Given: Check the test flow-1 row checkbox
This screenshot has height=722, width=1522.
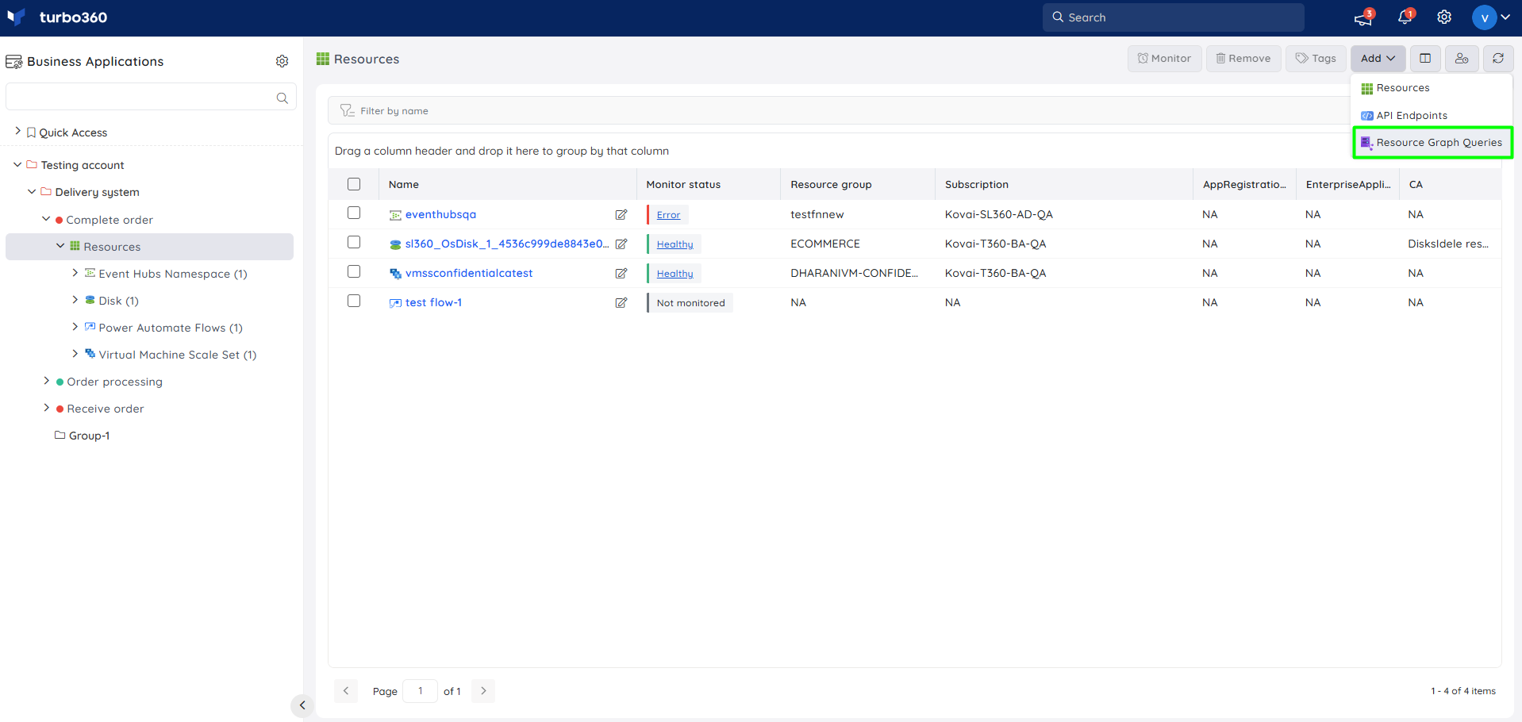Looking at the screenshot, I should (x=354, y=301).
